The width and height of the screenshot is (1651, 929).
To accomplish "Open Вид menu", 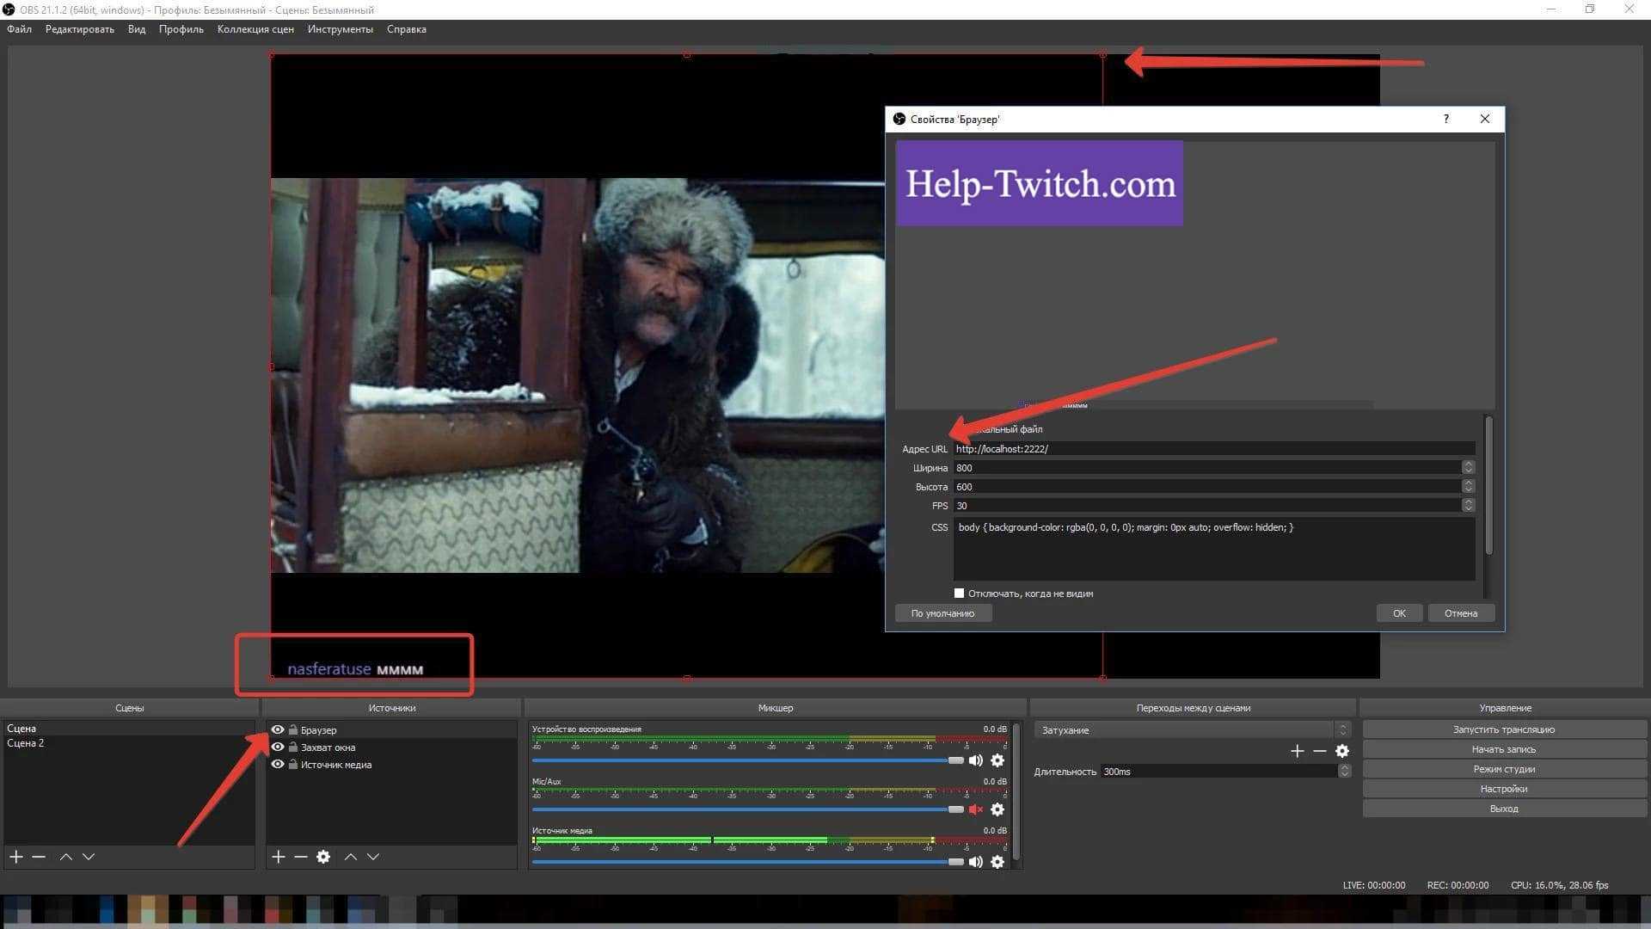I will tap(137, 29).
